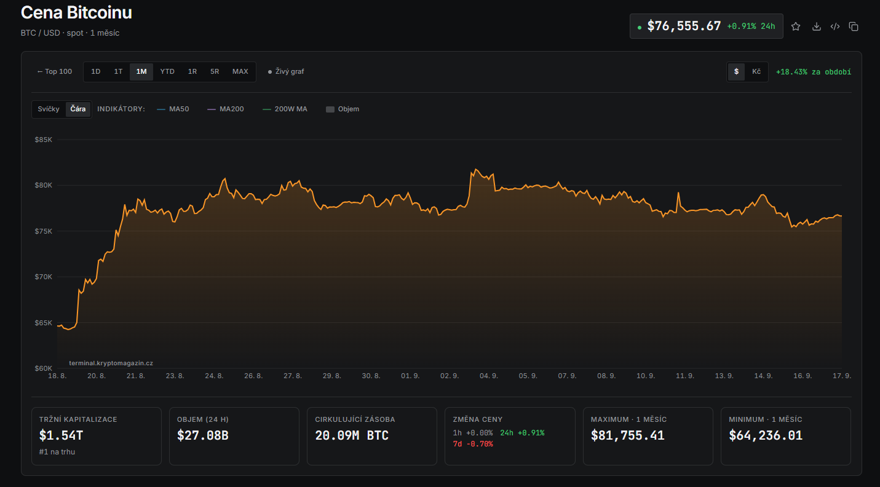Go back to Top 100 list
This screenshot has width=880, height=487.
tap(55, 71)
